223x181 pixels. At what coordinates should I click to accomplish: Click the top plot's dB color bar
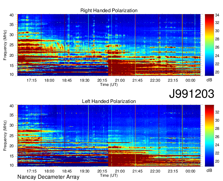coord(209,45)
